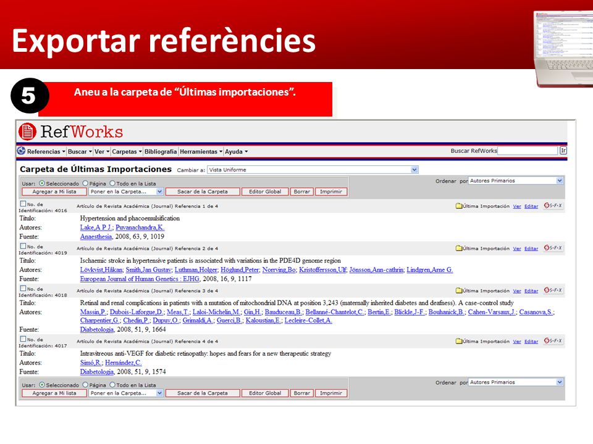Open the Carpetas menu

[x=127, y=152]
